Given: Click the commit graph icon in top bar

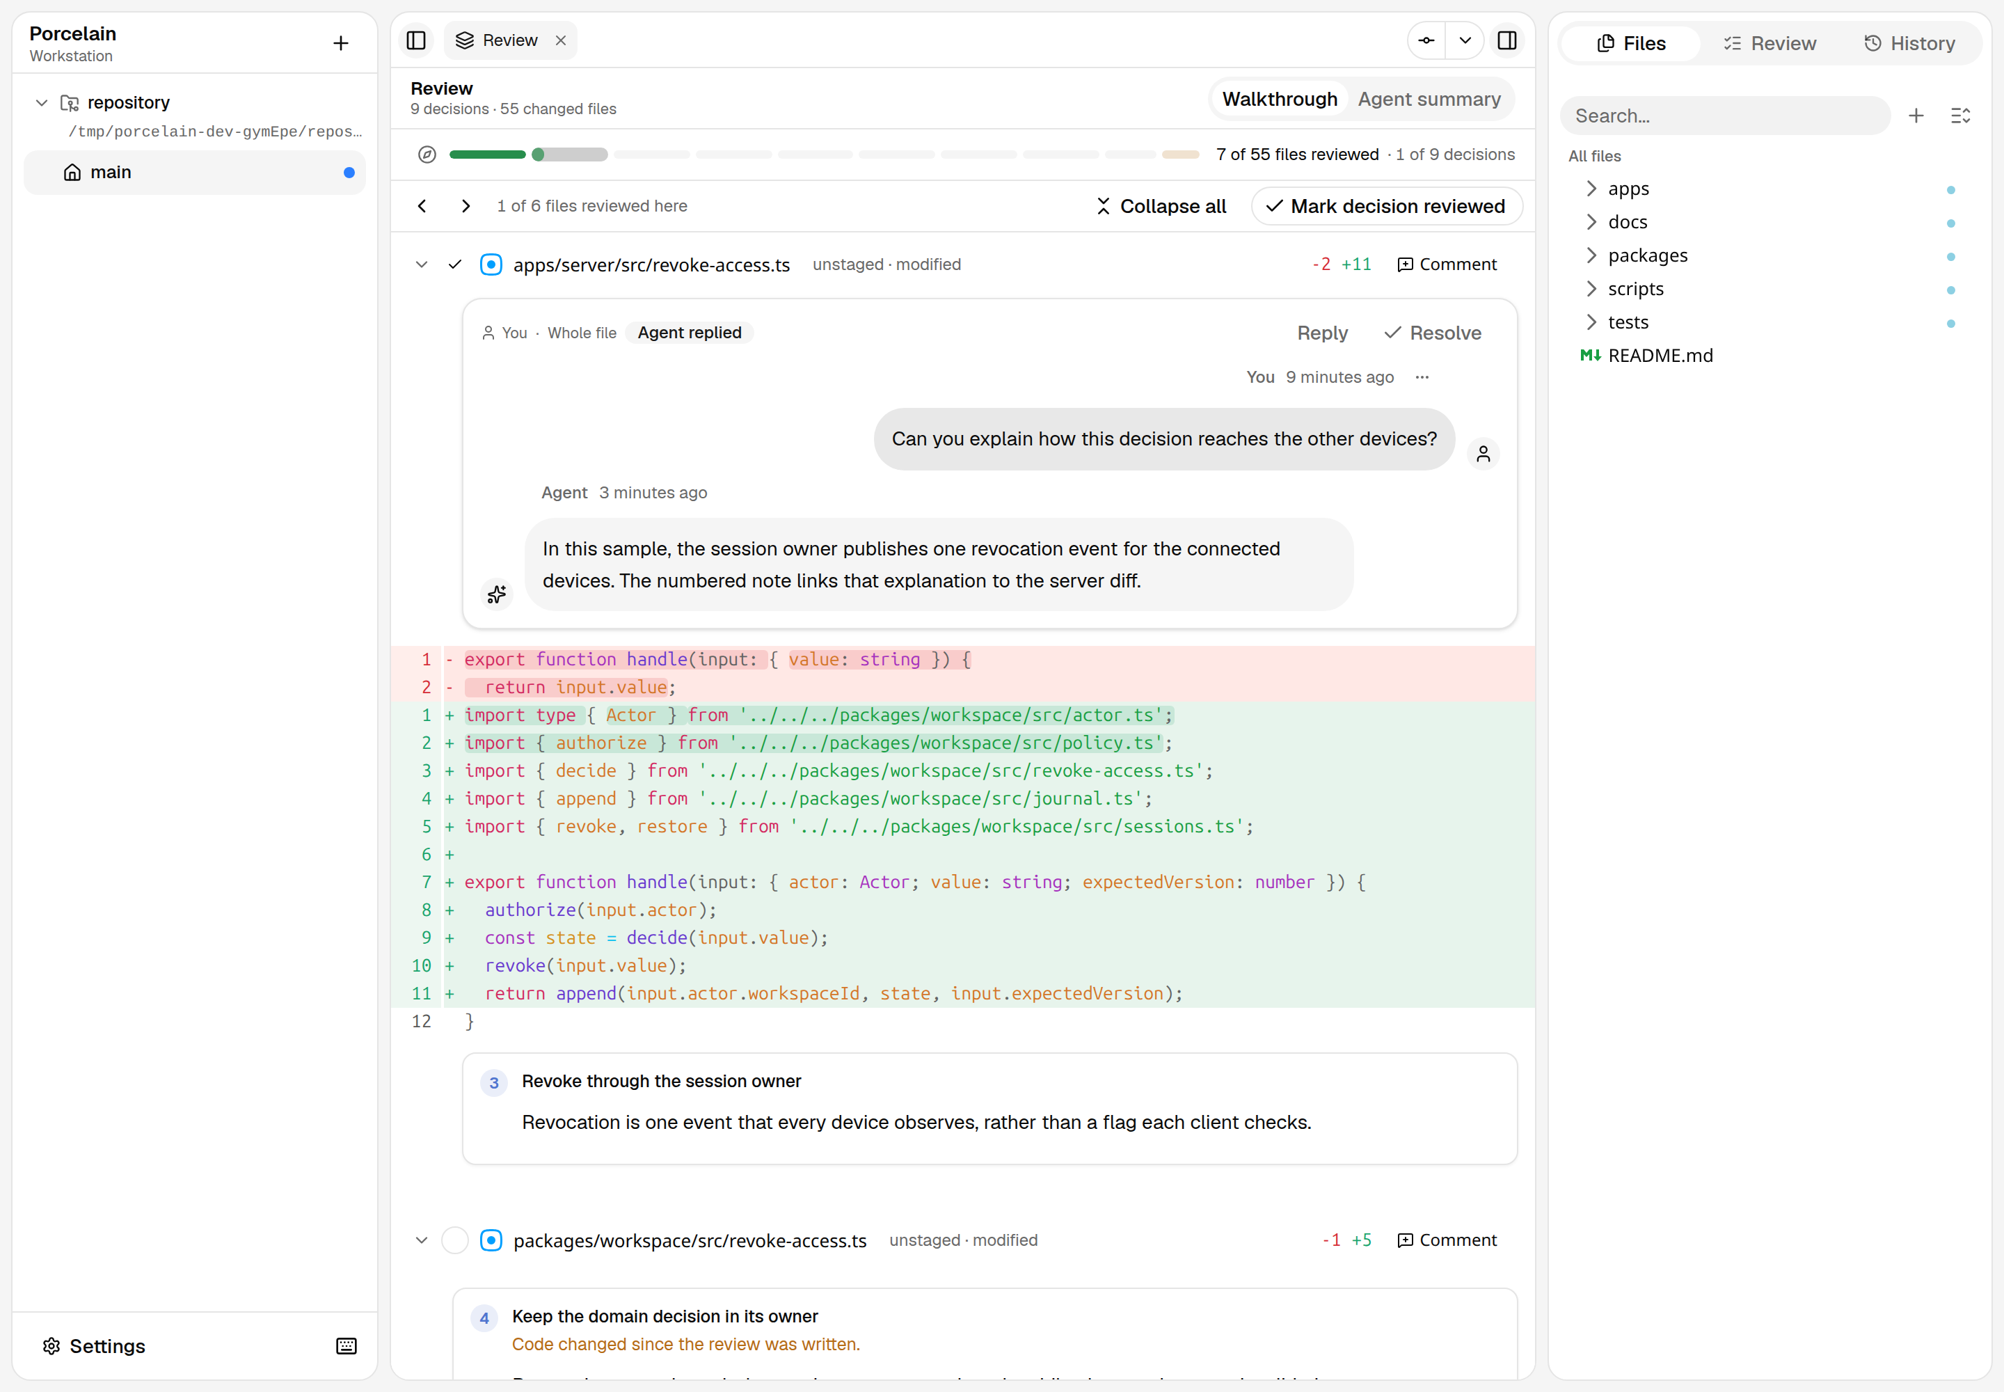Looking at the screenshot, I should click(1426, 40).
